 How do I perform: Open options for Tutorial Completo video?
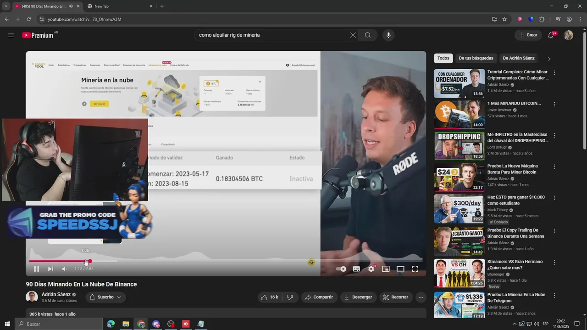(554, 73)
